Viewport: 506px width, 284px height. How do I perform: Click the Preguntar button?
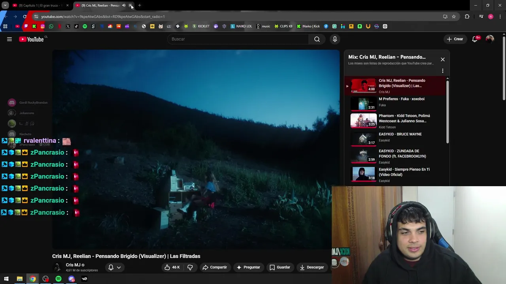tap(248, 267)
